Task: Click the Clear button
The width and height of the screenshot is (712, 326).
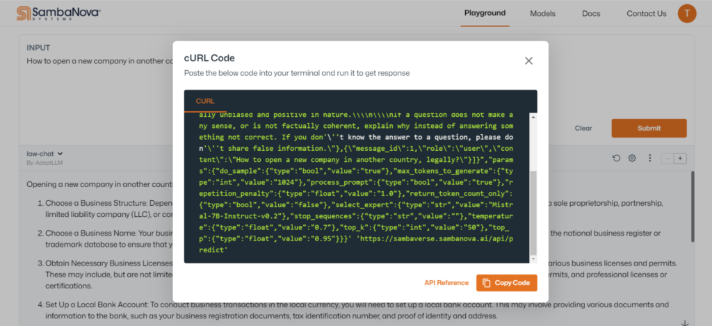Action: [x=583, y=129]
